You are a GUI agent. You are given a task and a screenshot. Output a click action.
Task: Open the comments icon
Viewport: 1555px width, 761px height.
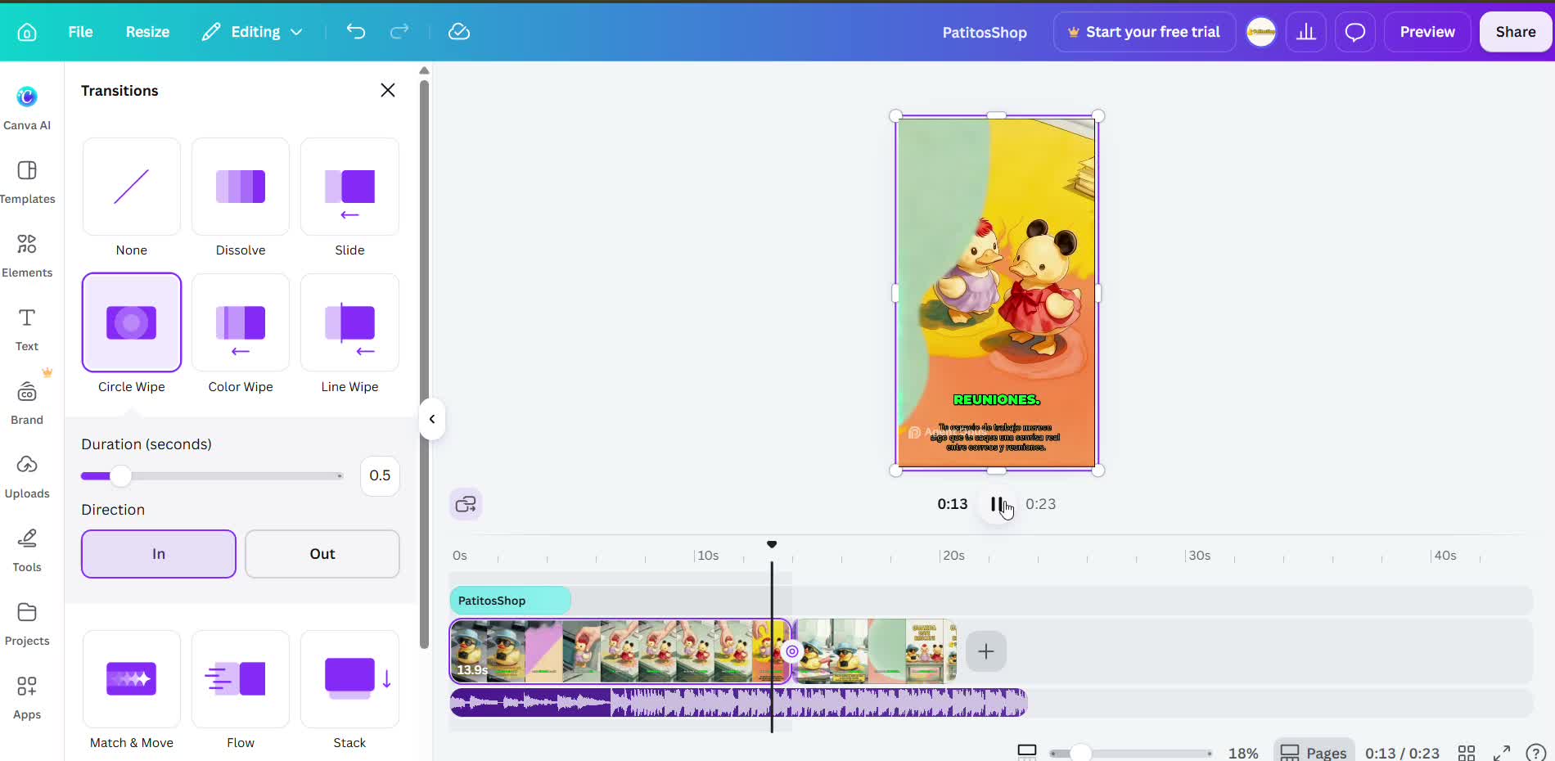(1355, 32)
